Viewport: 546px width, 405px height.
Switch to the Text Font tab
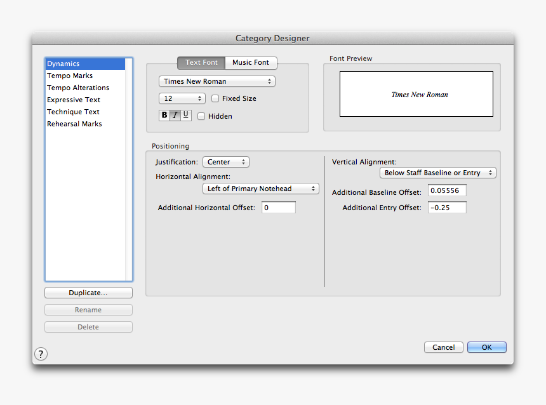click(x=201, y=63)
